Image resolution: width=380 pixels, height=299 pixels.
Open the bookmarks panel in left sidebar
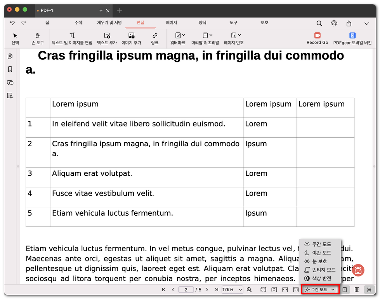[x=10, y=69]
